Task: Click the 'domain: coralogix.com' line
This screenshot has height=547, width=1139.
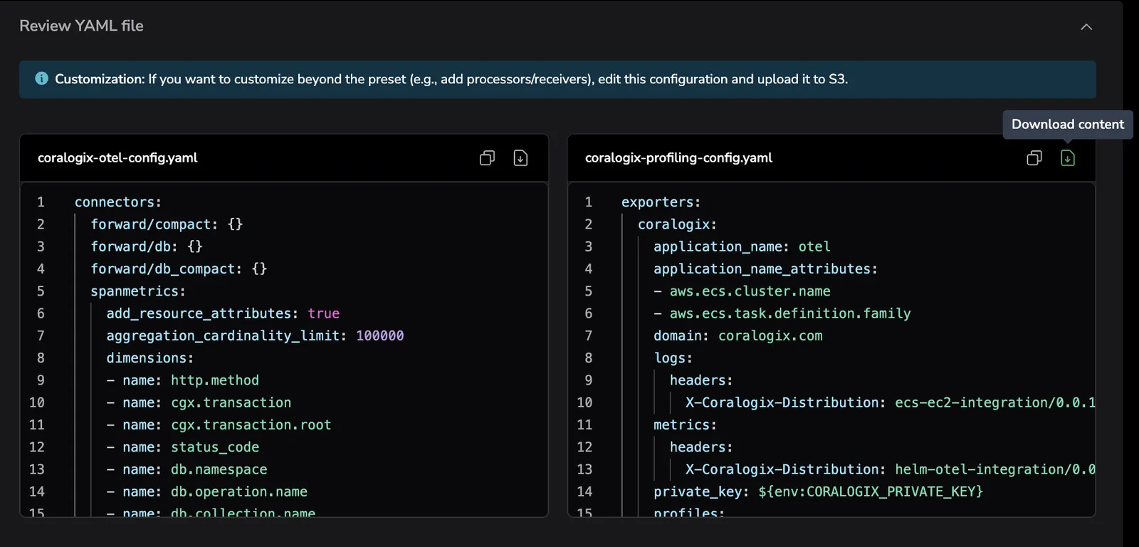Action: coord(738,335)
